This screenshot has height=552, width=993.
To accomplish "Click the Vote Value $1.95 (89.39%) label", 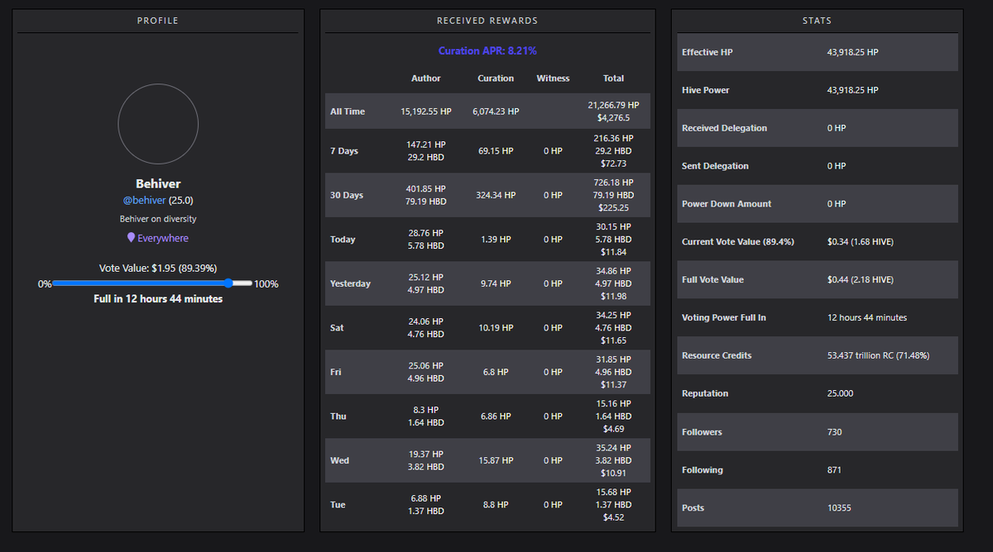I will coord(158,269).
